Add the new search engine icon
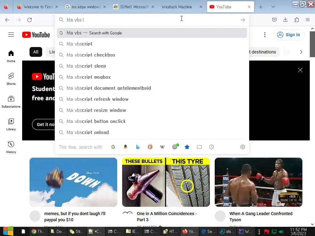315x236 pixels. pos(175,147)
